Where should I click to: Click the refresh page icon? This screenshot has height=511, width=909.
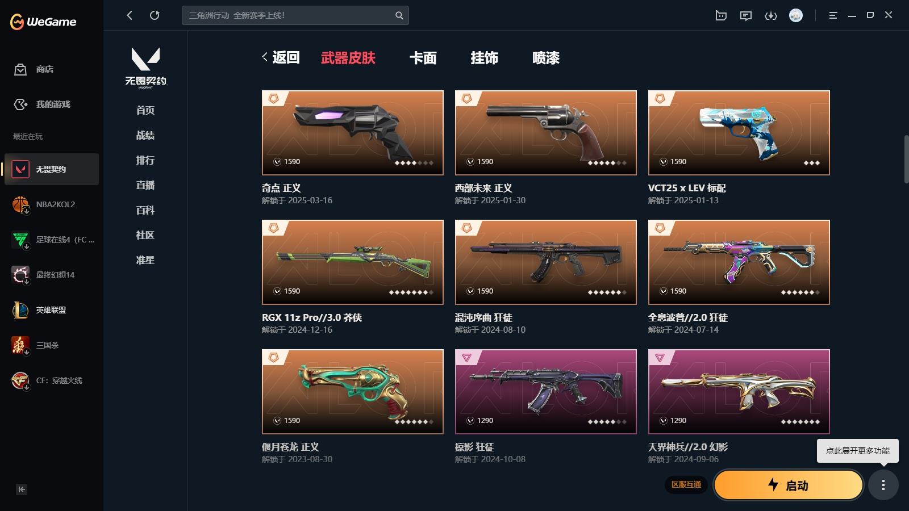click(x=155, y=15)
